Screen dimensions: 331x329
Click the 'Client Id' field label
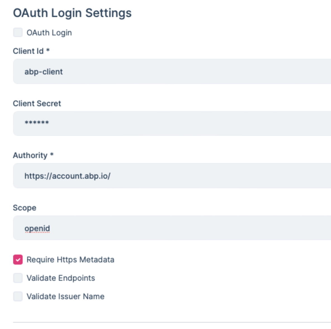tap(28, 51)
